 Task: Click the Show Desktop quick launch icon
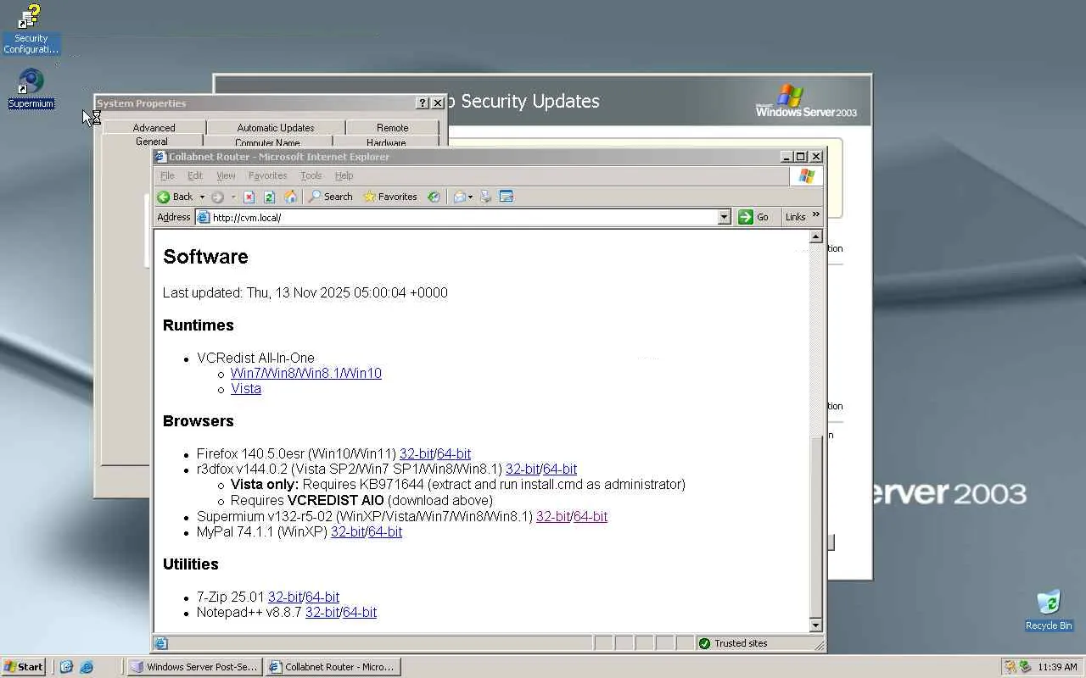[x=66, y=667]
